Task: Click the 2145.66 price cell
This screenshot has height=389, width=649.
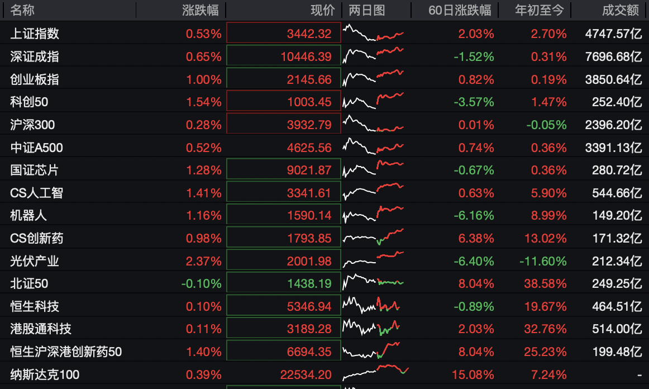Action: [284, 78]
